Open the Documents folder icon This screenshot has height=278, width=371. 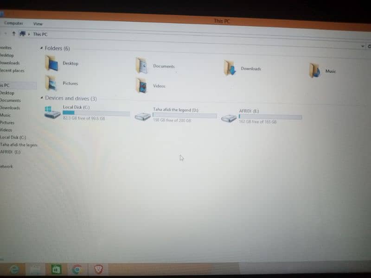point(141,66)
